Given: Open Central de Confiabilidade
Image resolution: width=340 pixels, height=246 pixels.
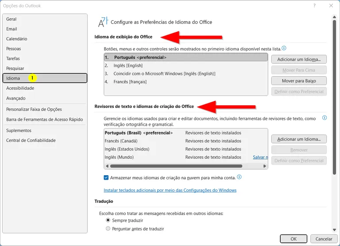Looking at the screenshot, I should [x=45, y=140].
